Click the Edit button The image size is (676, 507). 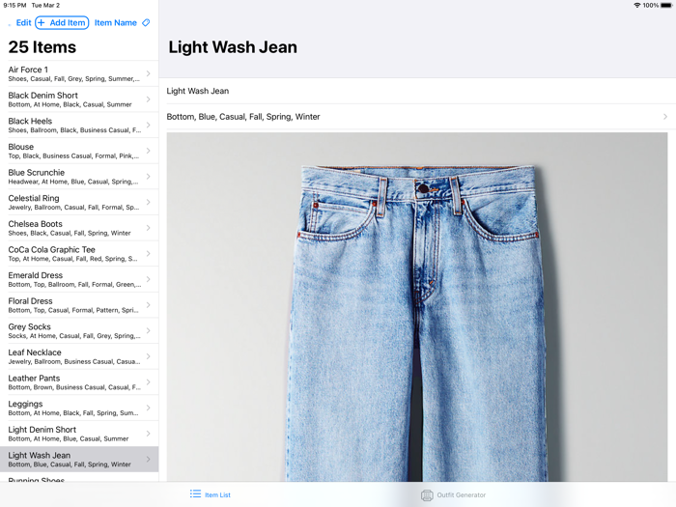click(23, 22)
